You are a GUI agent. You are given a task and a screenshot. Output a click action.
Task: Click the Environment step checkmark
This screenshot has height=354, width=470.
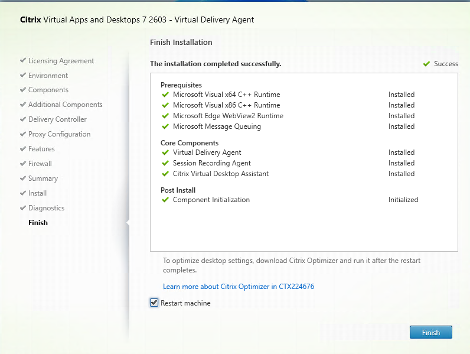point(23,75)
